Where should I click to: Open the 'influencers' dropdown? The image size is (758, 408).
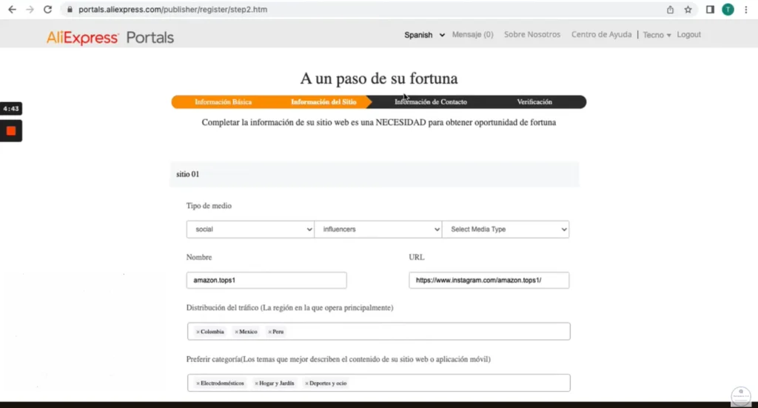click(x=378, y=229)
